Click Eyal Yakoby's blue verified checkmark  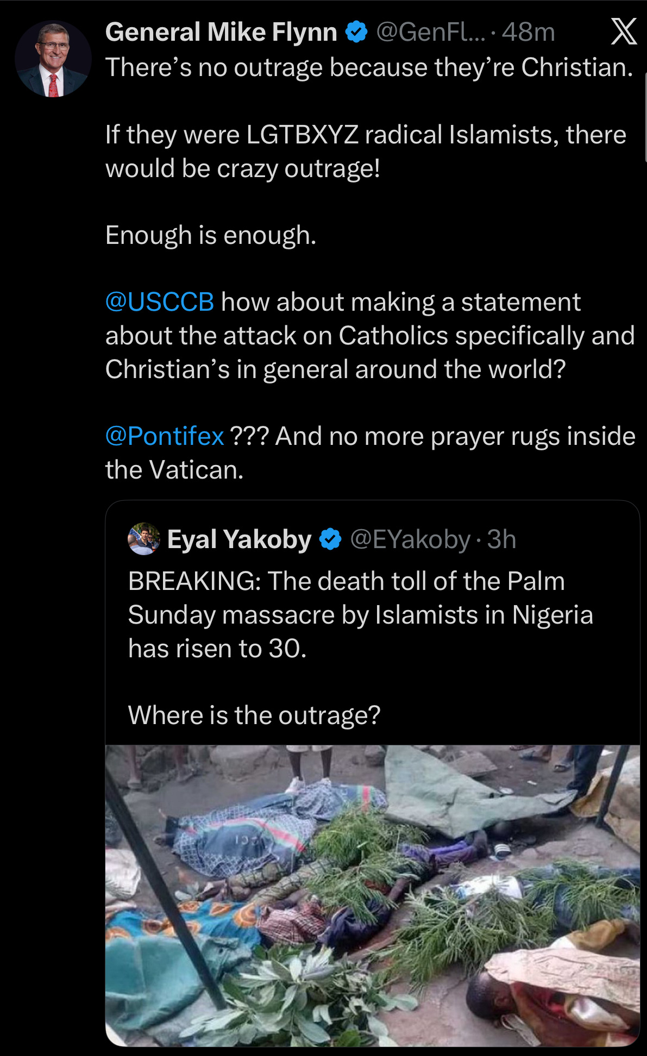[x=330, y=539]
